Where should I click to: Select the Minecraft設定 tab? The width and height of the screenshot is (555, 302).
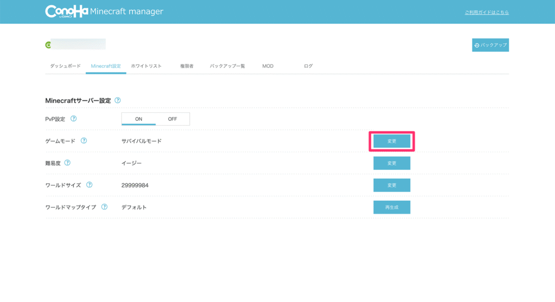pos(106,66)
